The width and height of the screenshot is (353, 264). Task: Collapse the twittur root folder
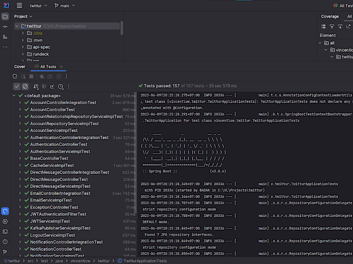pos(17,26)
